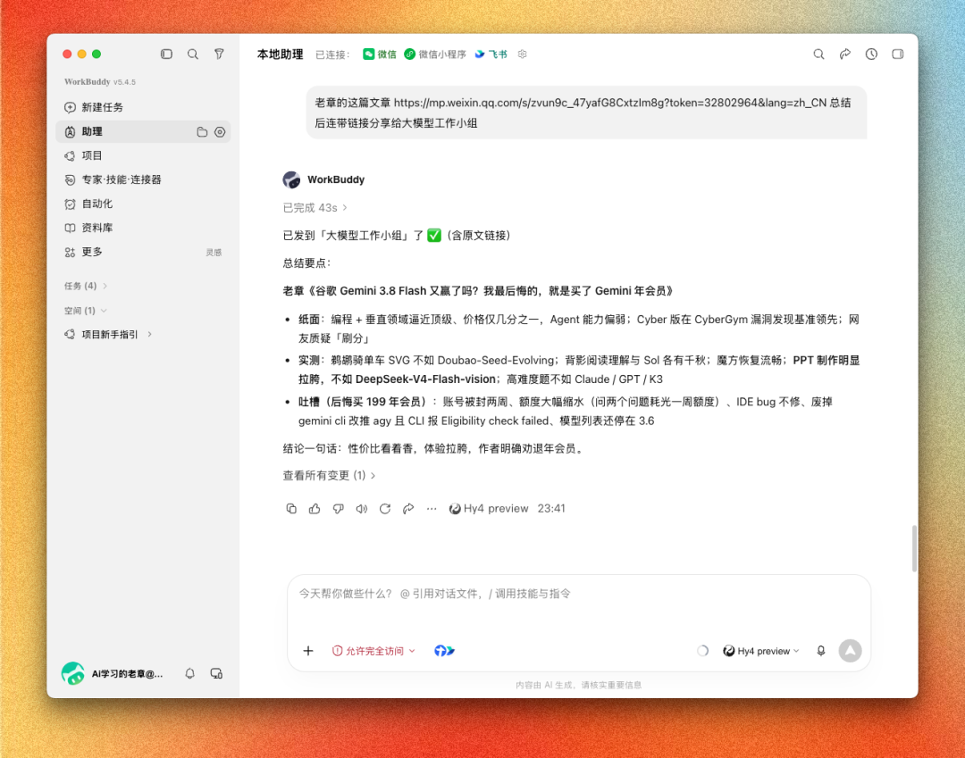Screen dimensions: 965x758
Task: Click the Hy4 preview label under reply
Action: pyautogui.click(x=490, y=508)
